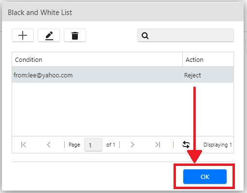The width and height of the screenshot is (247, 193).
Task: Click the page number field
Action: [x=93, y=145]
